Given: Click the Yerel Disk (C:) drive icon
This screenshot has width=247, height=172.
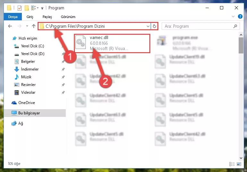Looking at the screenshot, I should click(16, 46).
